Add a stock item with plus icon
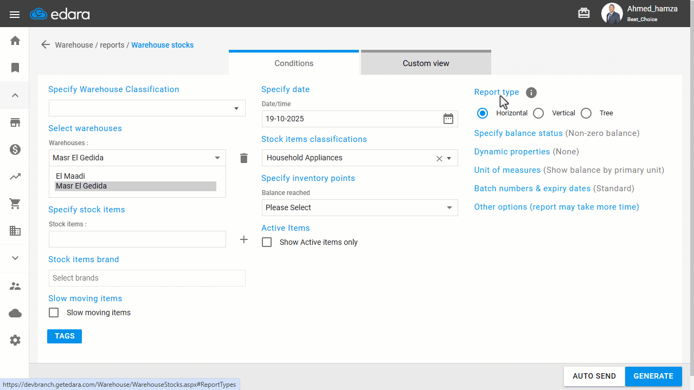 point(244,239)
